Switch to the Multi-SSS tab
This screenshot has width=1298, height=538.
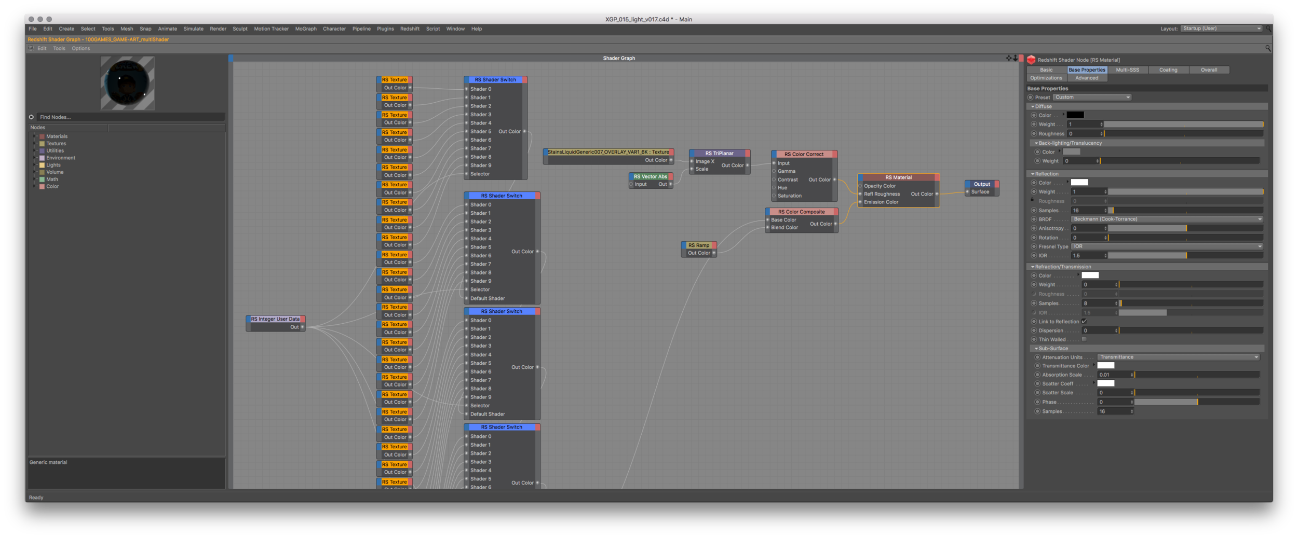click(x=1127, y=70)
